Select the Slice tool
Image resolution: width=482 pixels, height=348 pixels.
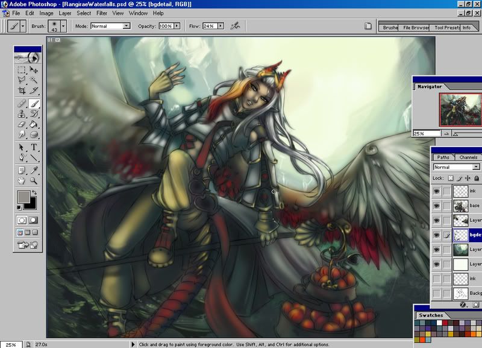[x=34, y=90]
